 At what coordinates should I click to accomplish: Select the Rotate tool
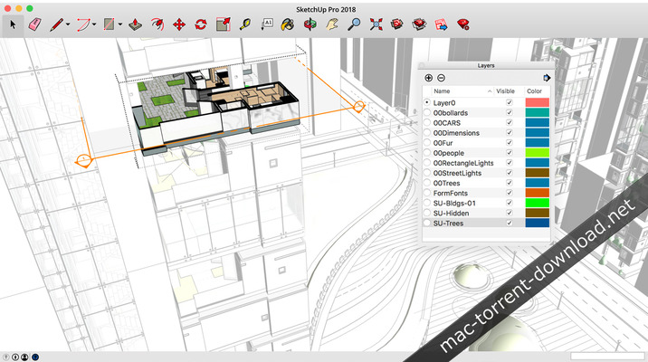click(201, 23)
